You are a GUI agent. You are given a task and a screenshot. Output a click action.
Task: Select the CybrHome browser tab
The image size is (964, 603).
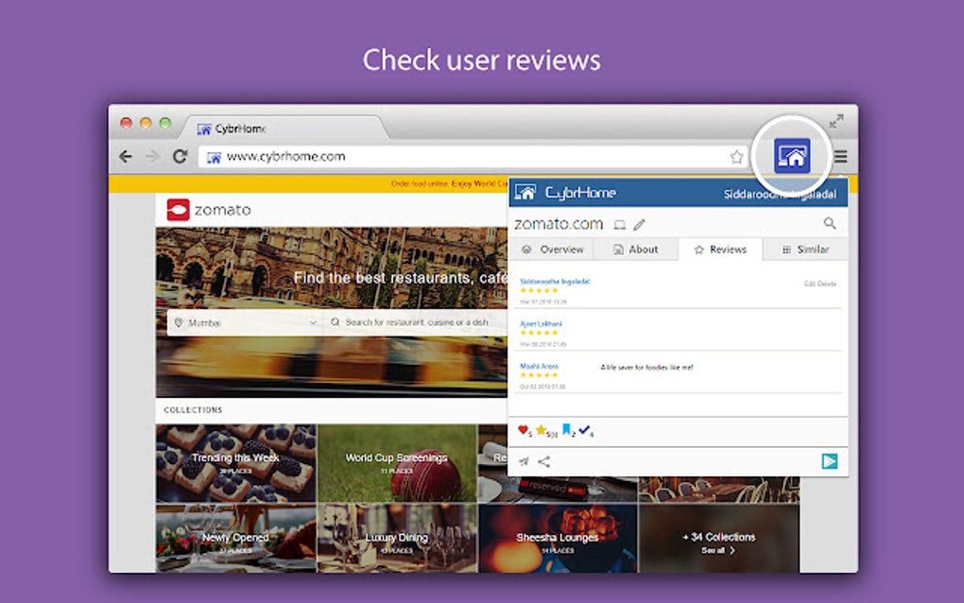(284, 129)
